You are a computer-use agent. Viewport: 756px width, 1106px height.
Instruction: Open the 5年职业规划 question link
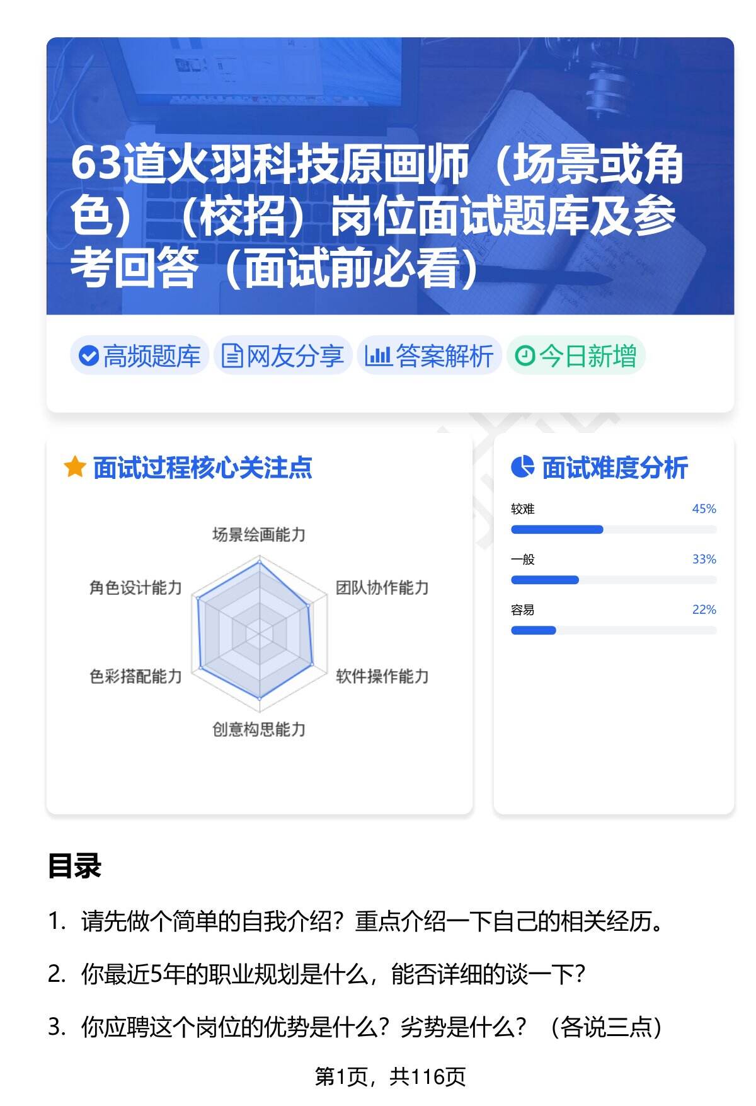point(333,975)
